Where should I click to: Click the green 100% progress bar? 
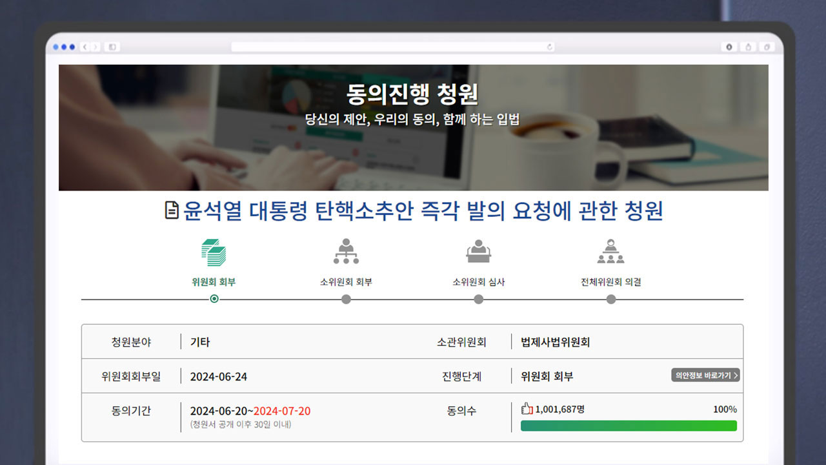point(629,426)
